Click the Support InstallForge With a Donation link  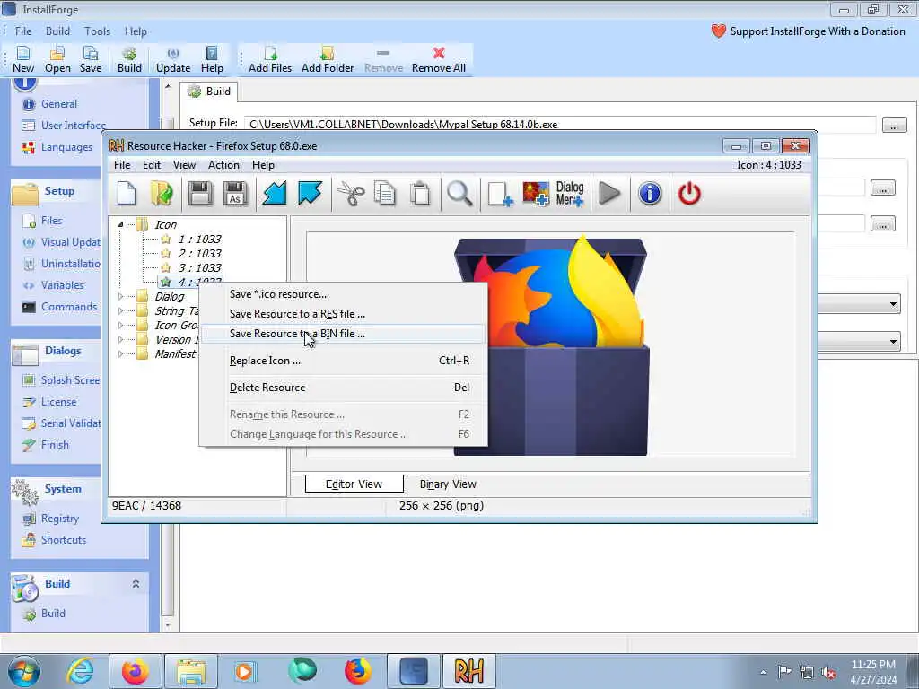click(808, 31)
